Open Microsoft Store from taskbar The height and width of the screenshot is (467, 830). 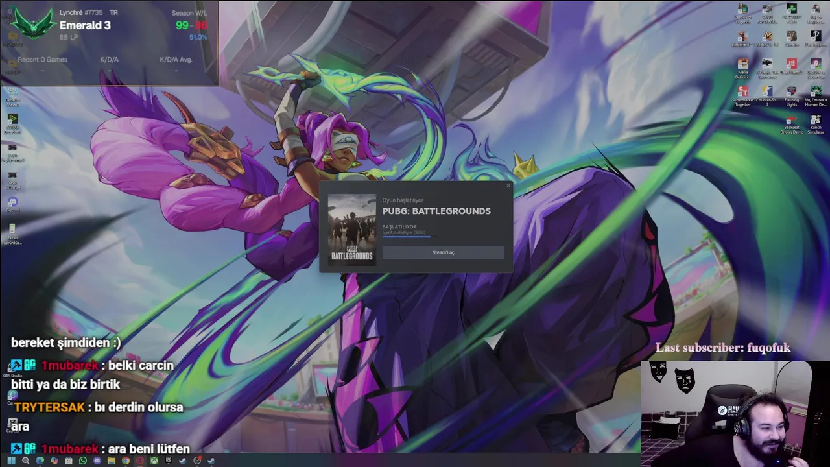coord(69,461)
